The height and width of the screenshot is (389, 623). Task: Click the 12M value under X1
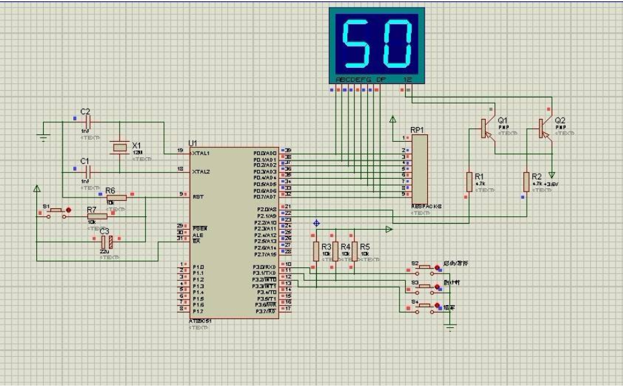point(137,153)
